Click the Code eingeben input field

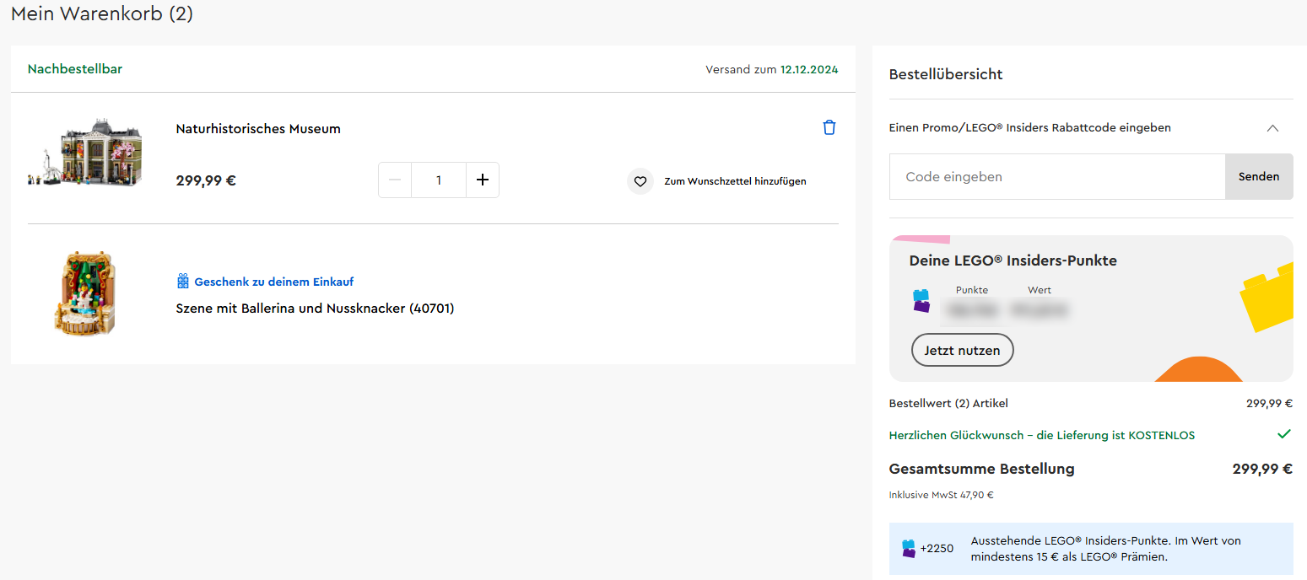[x=1057, y=177]
